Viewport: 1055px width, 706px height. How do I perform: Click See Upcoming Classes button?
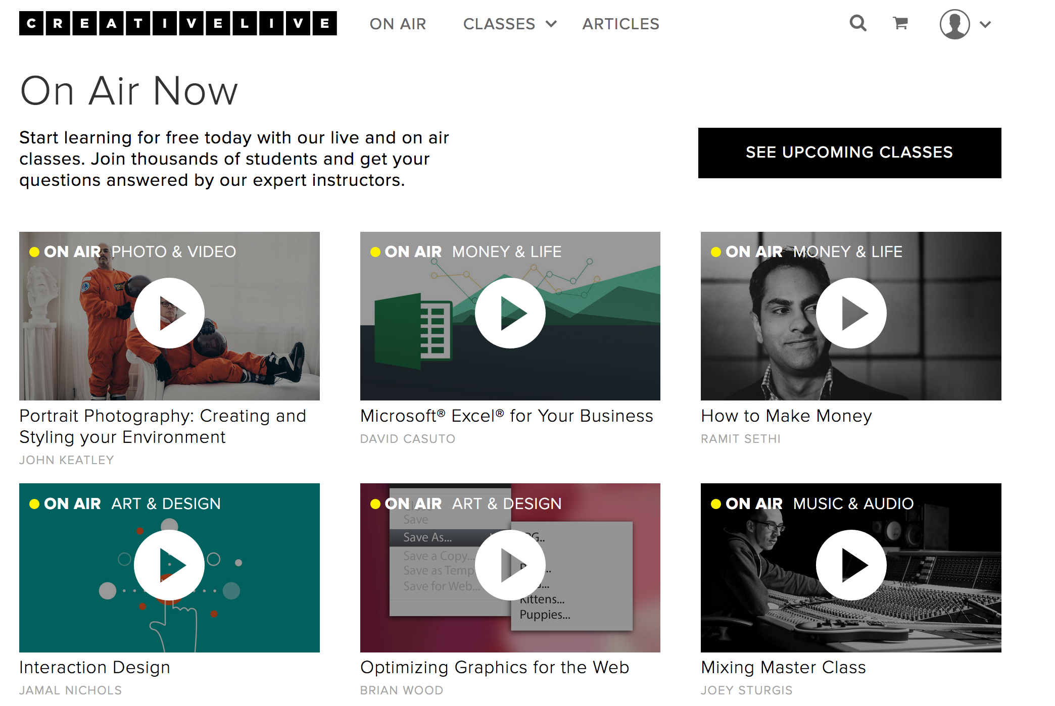(849, 153)
